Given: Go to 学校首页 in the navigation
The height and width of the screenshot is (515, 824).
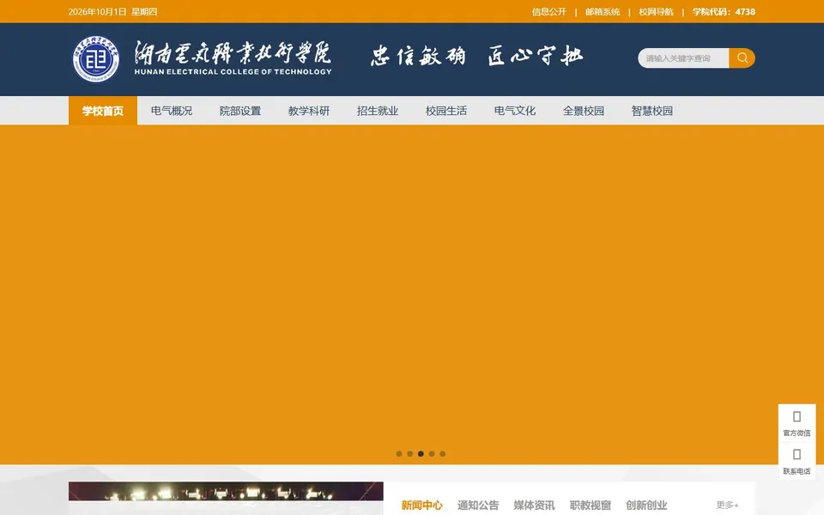Looking at the screenshot, I should [x=103, y=111].
